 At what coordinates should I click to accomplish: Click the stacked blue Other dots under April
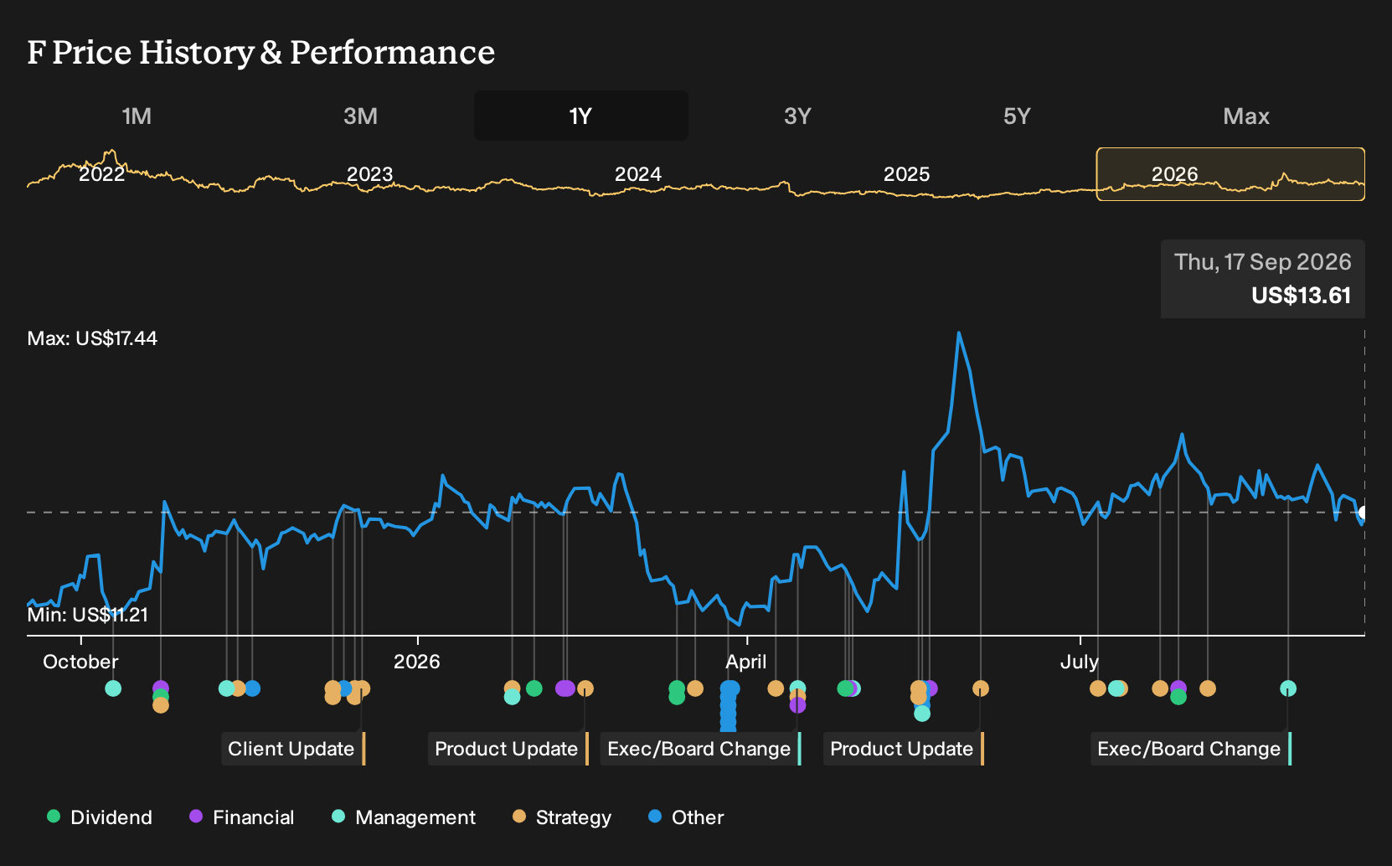[x=729, y=705]
